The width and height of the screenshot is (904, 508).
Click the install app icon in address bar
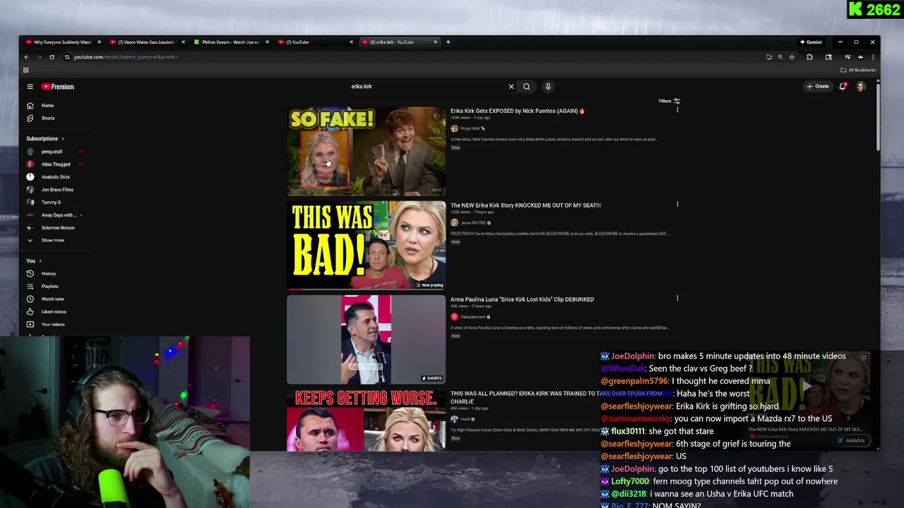click(769, 57)
